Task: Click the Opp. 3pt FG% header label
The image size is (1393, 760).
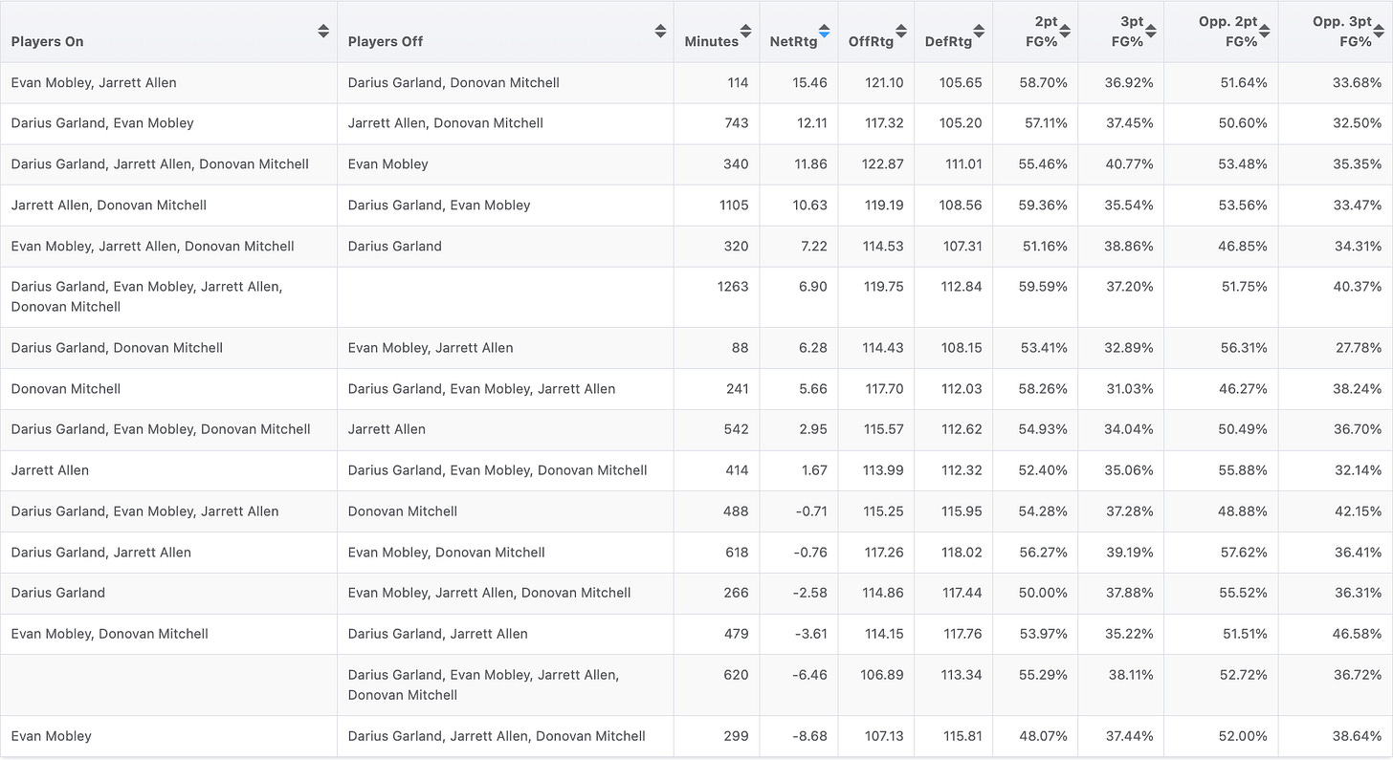Action: pos(1342,32)
